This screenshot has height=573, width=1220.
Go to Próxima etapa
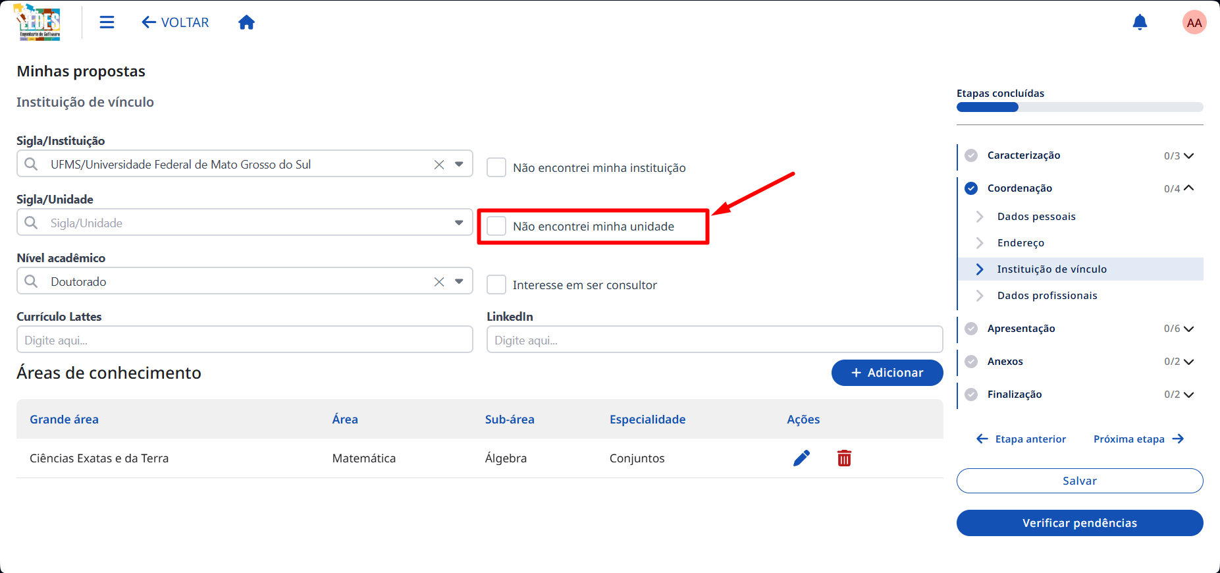coord(1139,439)
